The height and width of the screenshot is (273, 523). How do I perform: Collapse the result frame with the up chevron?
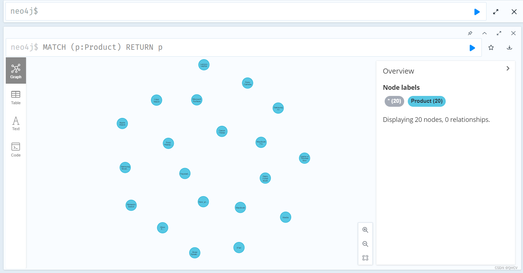coord(484,33)
